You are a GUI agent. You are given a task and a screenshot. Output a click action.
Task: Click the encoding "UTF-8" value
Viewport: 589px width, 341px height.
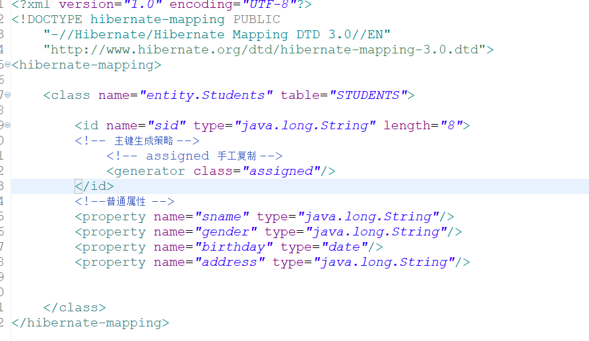(x=269, y=5)
